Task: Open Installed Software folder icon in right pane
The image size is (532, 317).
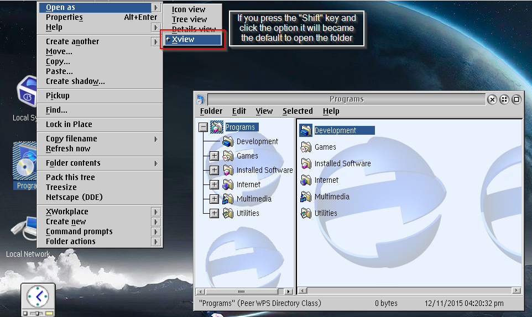Action: point(306,164)
